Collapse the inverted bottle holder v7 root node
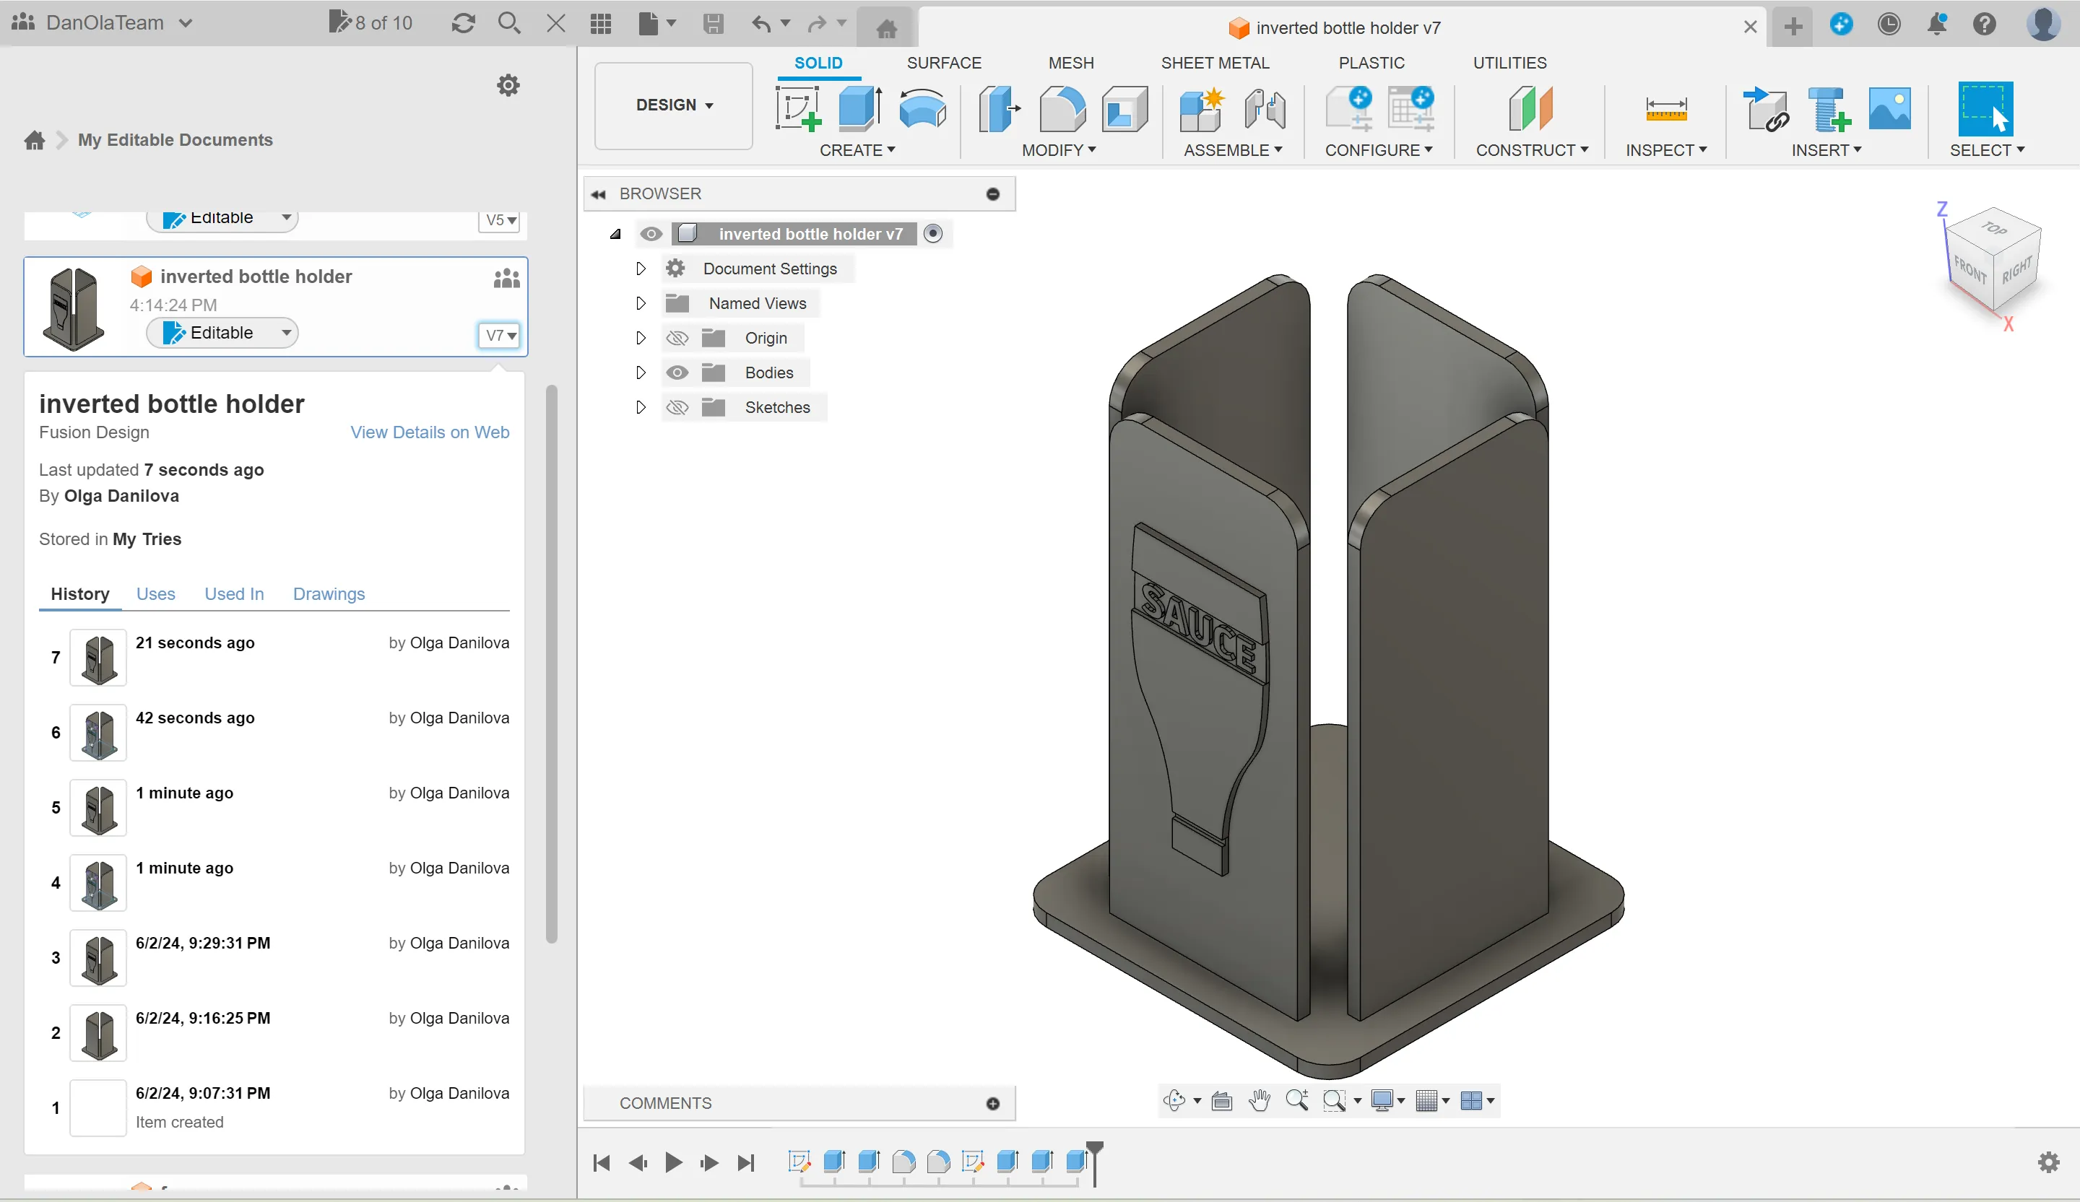The height and width of the screenshot is (1202, 2080). [616, 235]
